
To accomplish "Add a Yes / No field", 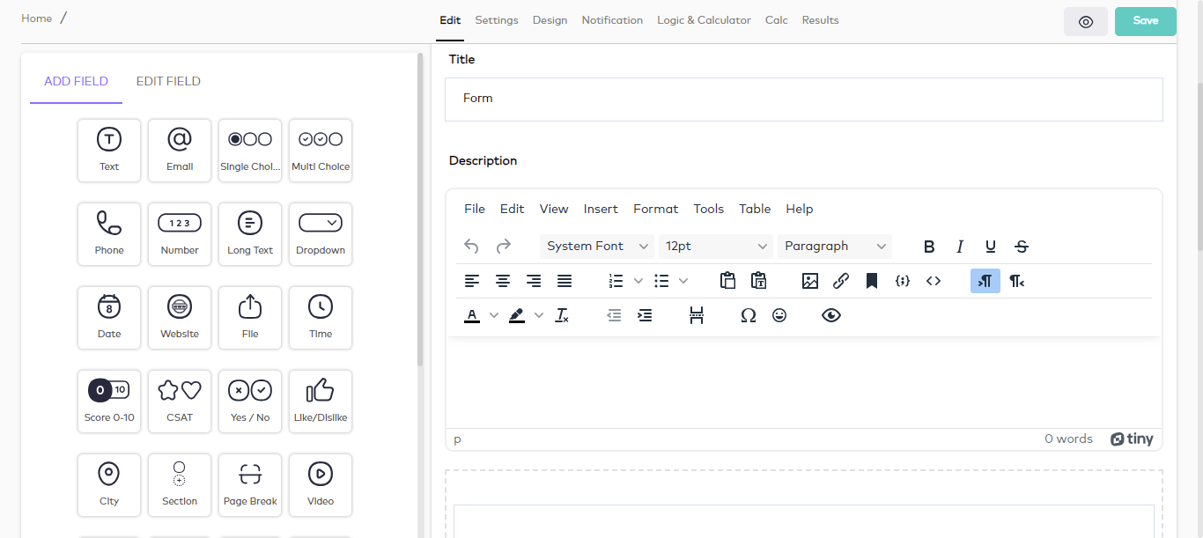I will [x=249, y=401].
